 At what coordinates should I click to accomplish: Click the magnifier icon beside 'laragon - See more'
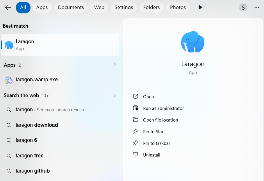coord(9,110)
